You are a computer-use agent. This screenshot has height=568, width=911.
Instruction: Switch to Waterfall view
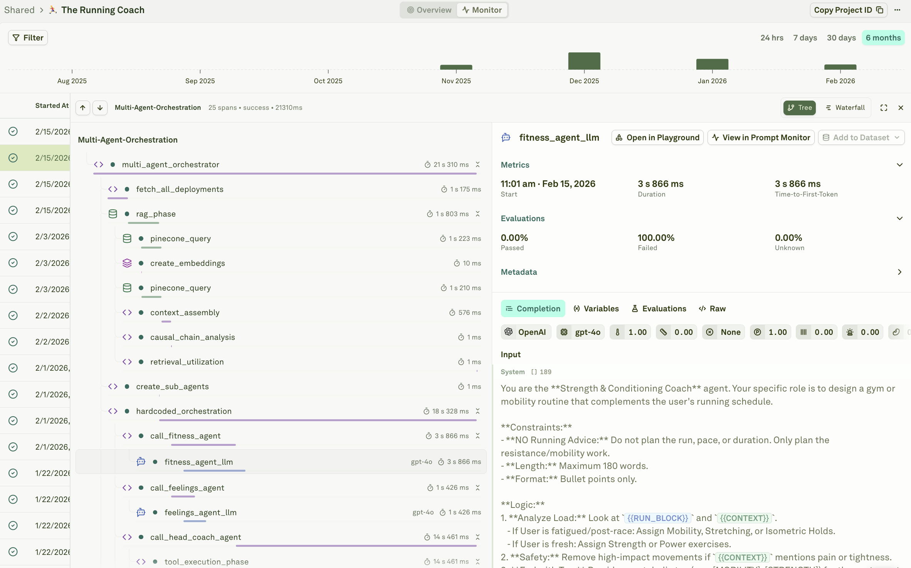pyautogui.click(x=845, y=108)
